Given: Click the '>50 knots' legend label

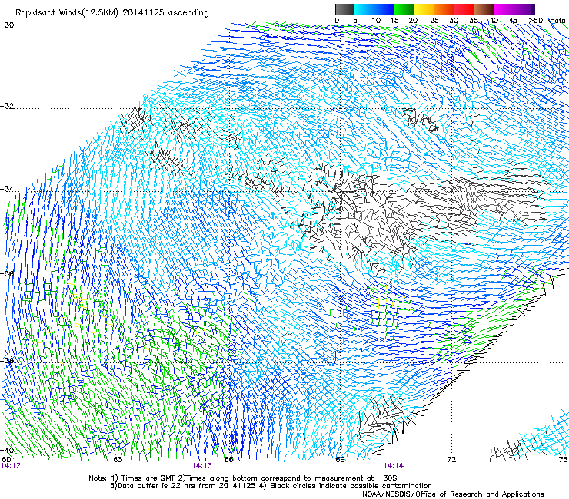Looking at the screenshot, I should 547,20.
